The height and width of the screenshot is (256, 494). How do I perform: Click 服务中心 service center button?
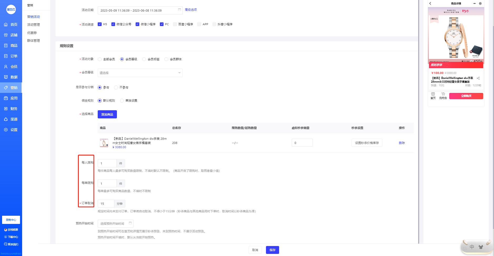click(11, 220)
